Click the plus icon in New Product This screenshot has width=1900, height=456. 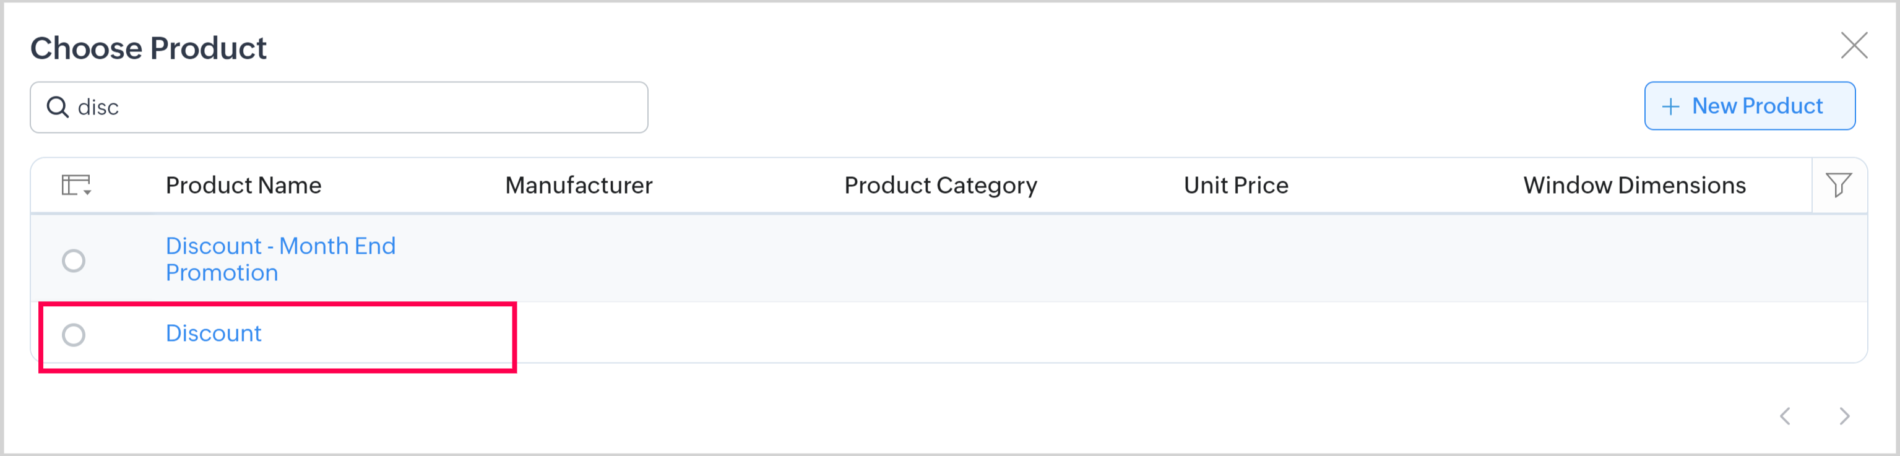point(1670,106)
